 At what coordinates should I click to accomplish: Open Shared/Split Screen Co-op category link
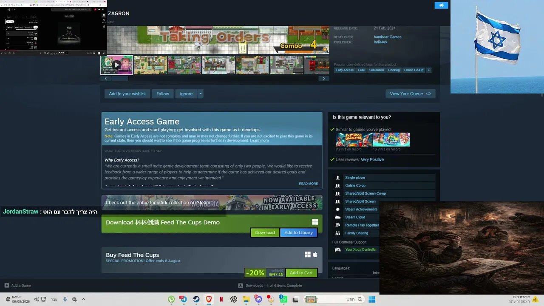(x=365, y=194)
